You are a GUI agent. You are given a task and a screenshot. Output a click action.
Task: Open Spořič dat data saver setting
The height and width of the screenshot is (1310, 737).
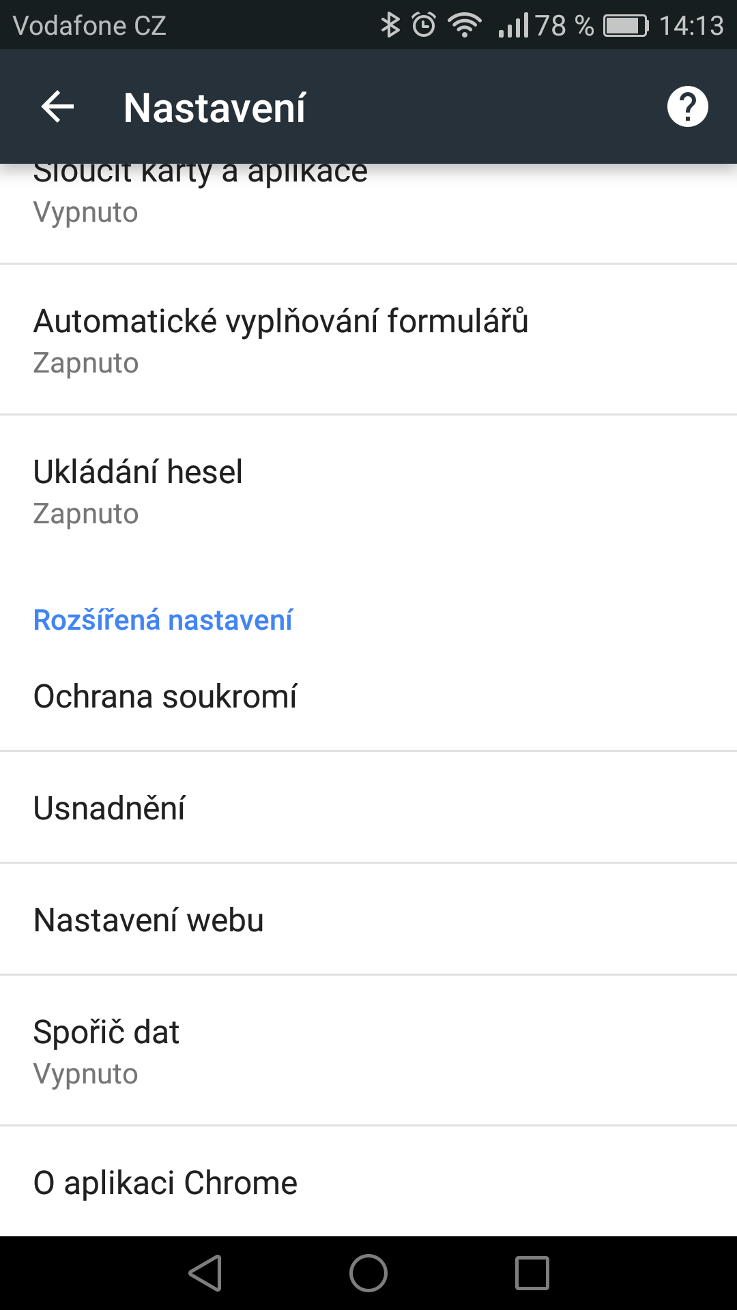[x=369, y=1051]
